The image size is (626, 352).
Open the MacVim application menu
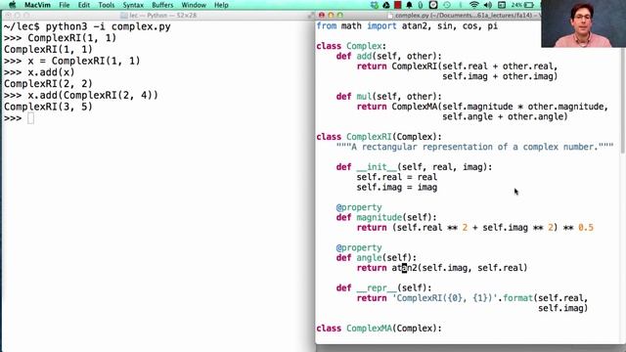pos(37,5)
